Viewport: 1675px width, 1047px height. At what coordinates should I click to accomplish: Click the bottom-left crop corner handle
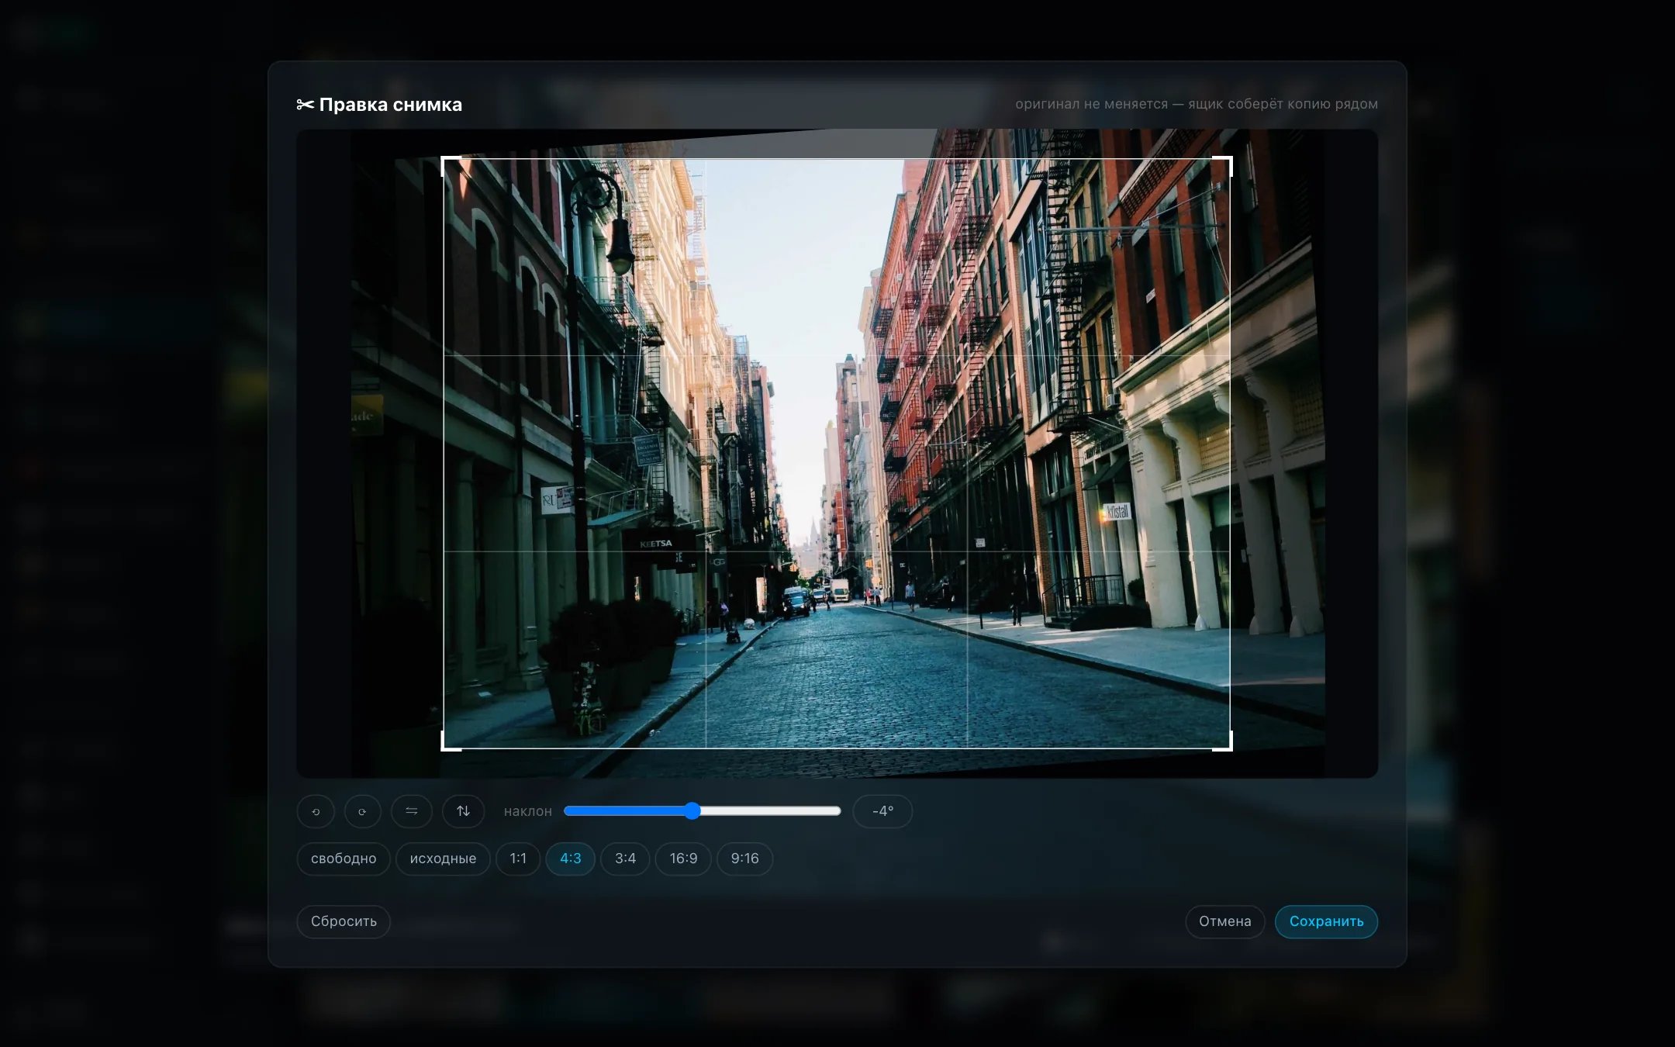(450, 742)
